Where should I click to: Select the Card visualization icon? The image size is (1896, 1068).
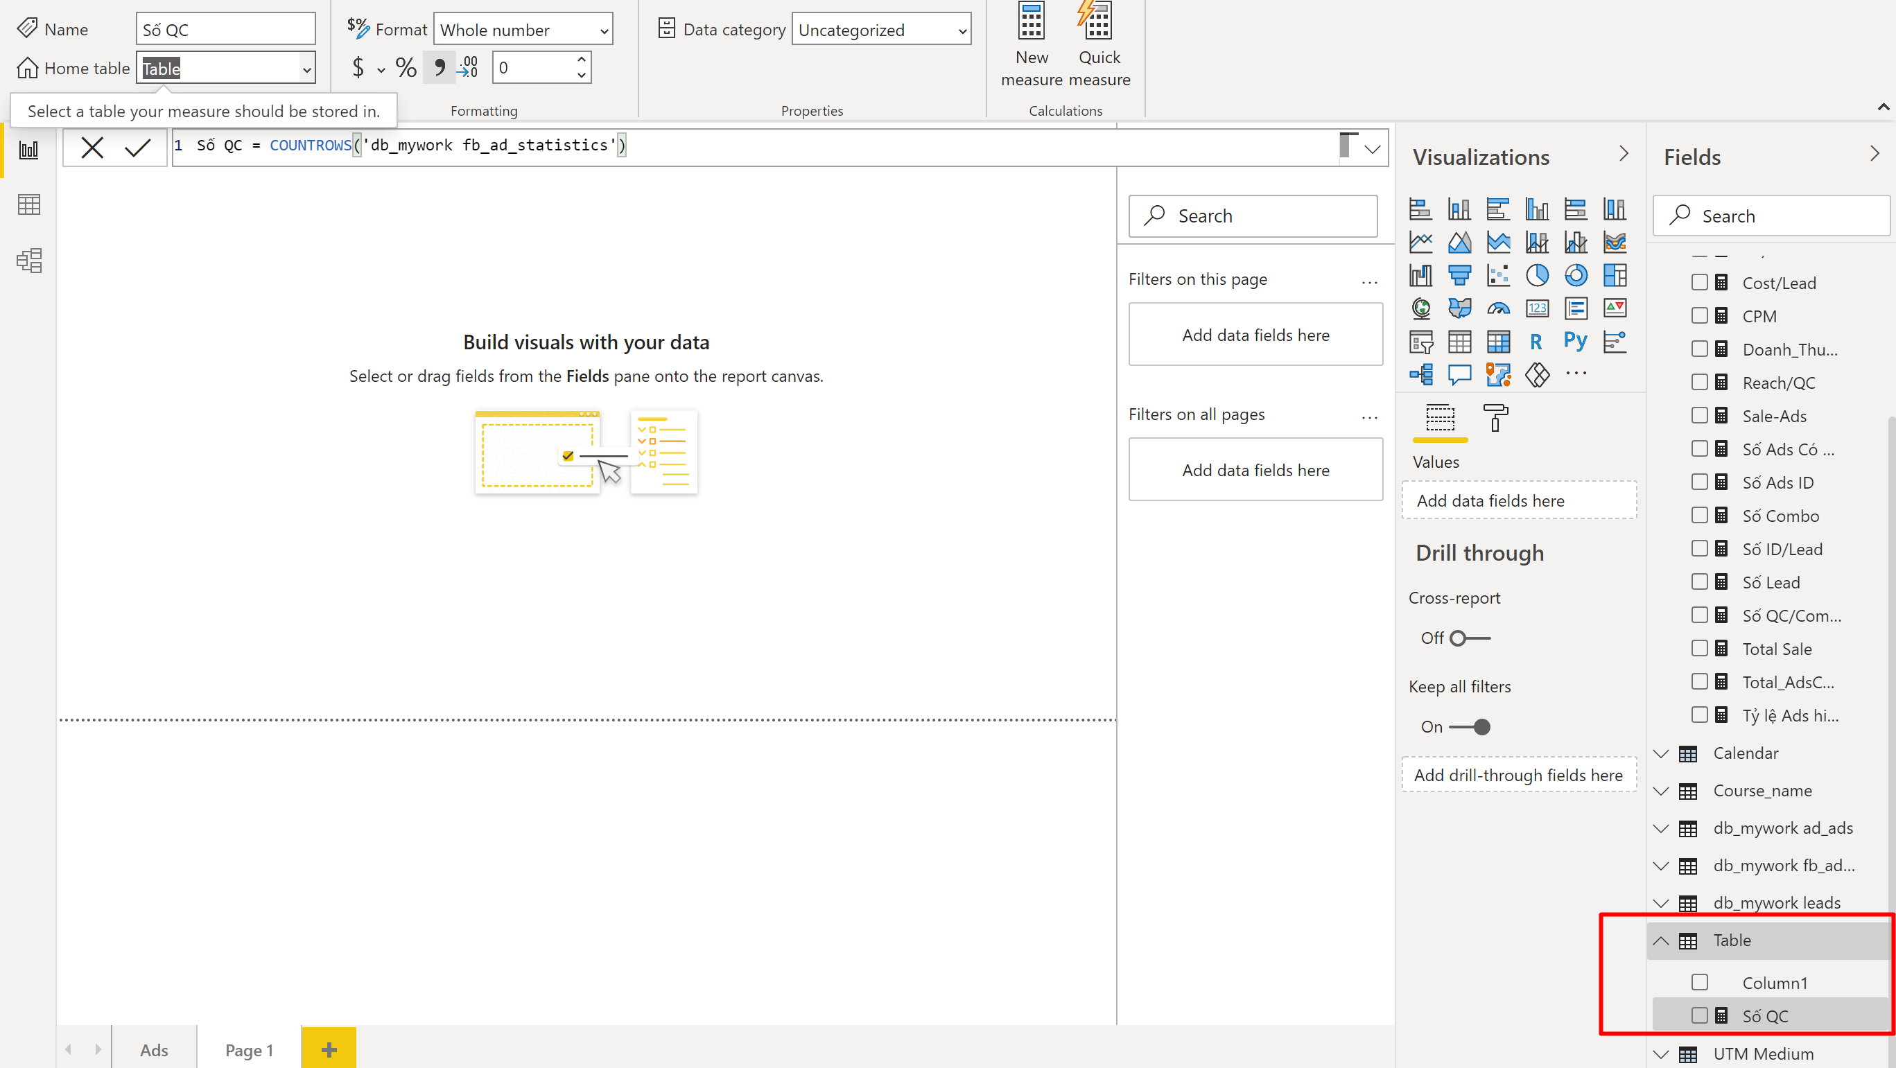(1537, 308)
